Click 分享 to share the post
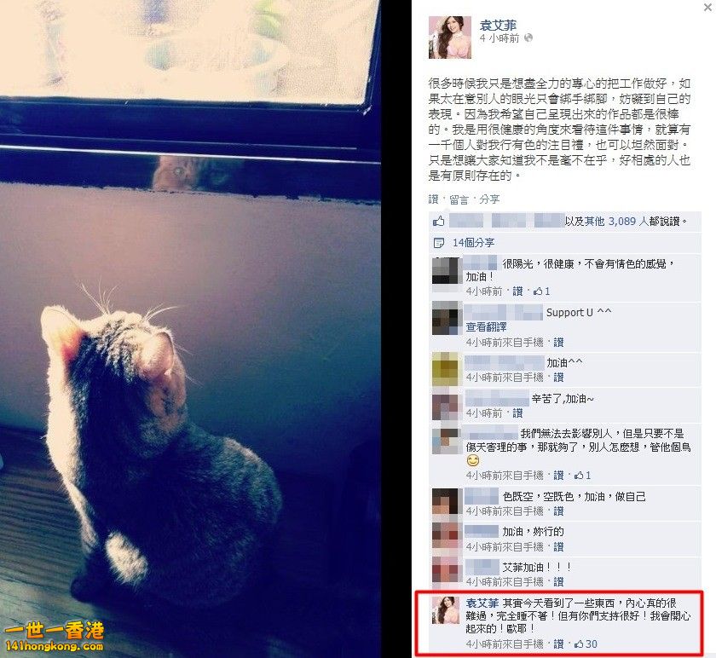Viewport: 716px width, 658px height. (x=489, y=199)
